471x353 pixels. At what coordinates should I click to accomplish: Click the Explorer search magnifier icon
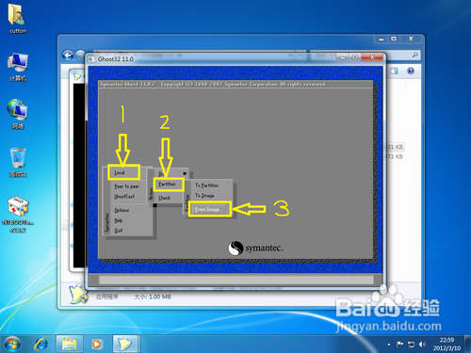(x=414, y=55)
